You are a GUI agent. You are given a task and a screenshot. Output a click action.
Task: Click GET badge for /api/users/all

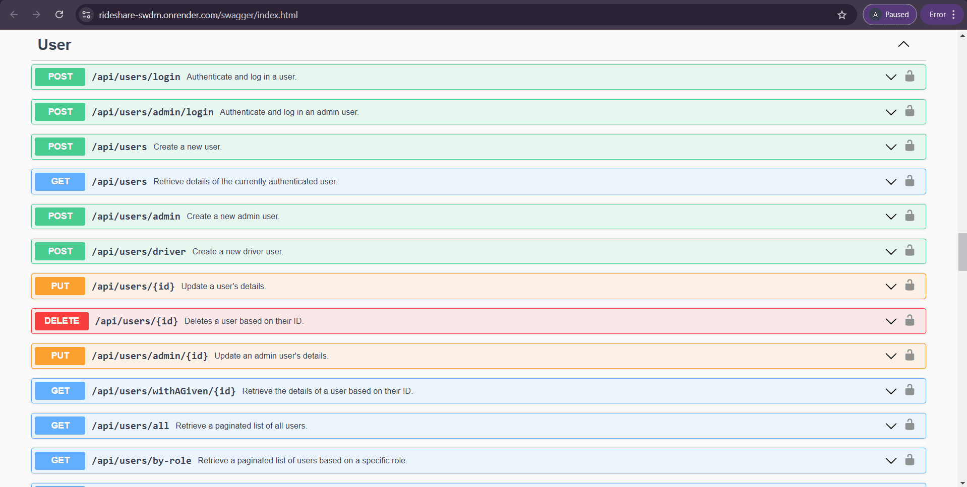pyautogui.click(x=60, y=426)
